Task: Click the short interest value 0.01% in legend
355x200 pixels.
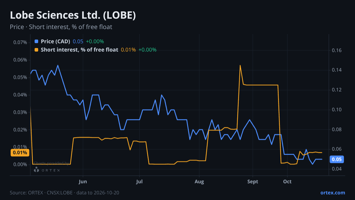Action: click(128, 50)
